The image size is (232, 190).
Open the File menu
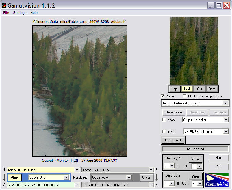6,13
